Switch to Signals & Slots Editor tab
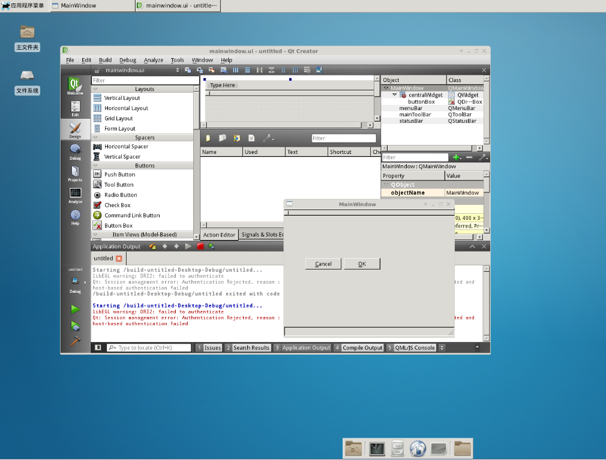 tap(262, 235)
